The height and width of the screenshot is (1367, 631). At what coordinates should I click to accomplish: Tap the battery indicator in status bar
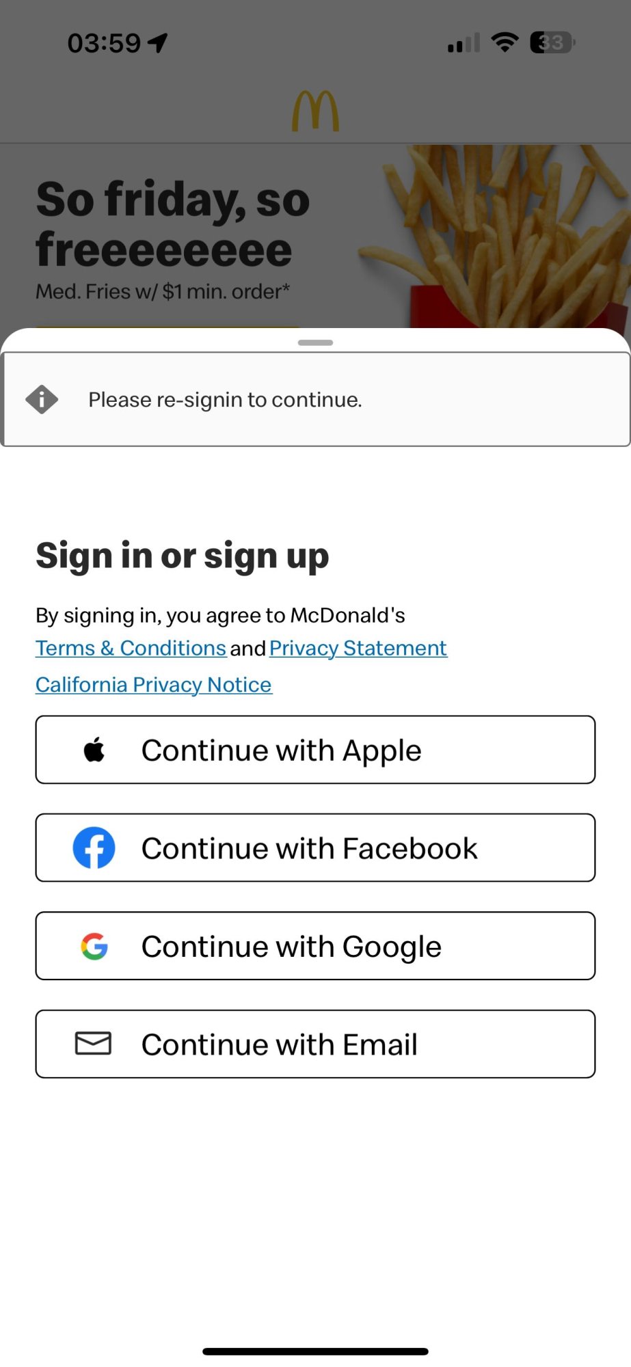click(x=552, y=42)
